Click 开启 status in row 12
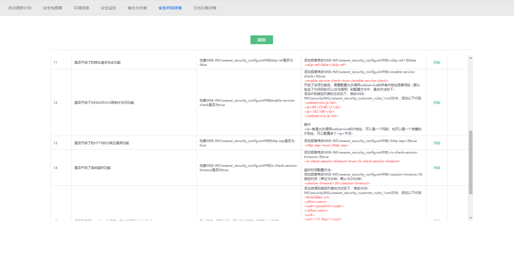This screenshot has height=257, width=514. point(437,103)
